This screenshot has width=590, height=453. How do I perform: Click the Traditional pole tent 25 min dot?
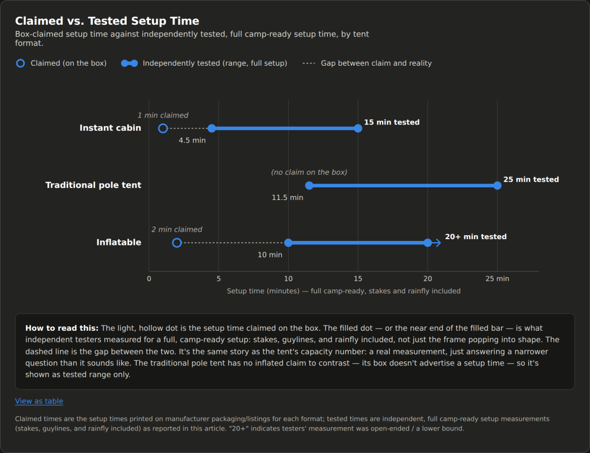coord(497,186)
